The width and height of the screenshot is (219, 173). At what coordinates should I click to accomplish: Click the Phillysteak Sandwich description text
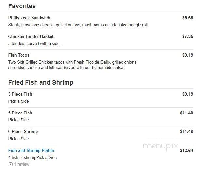[x=78, y=25]
